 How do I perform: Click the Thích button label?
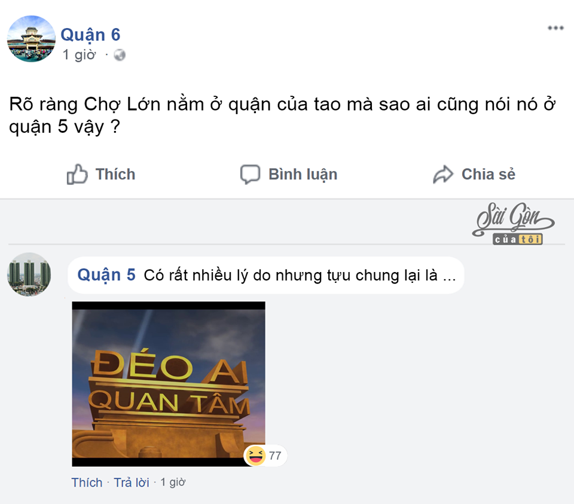[115, 174]
